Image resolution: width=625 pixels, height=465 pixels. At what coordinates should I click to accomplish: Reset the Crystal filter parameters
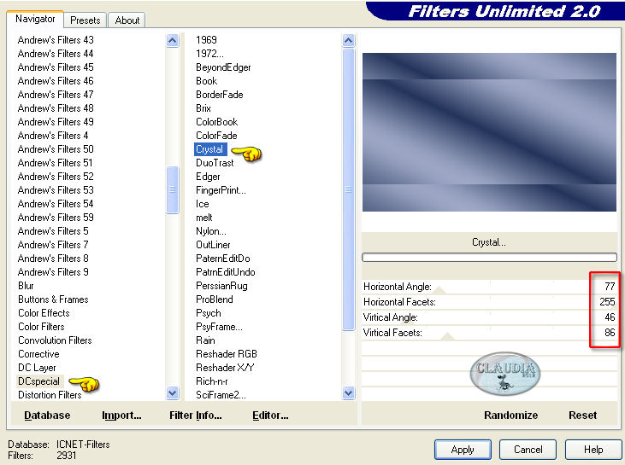coord(583,416)
